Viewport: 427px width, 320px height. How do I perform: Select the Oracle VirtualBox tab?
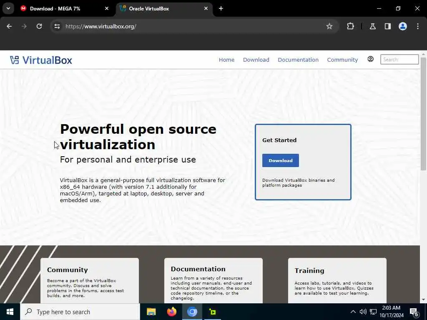(x=164, y=8)
